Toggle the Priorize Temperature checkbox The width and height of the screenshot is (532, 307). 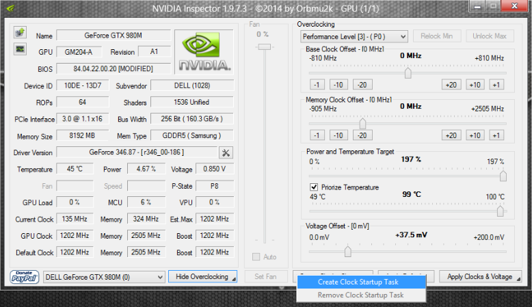tap(314, 187)
